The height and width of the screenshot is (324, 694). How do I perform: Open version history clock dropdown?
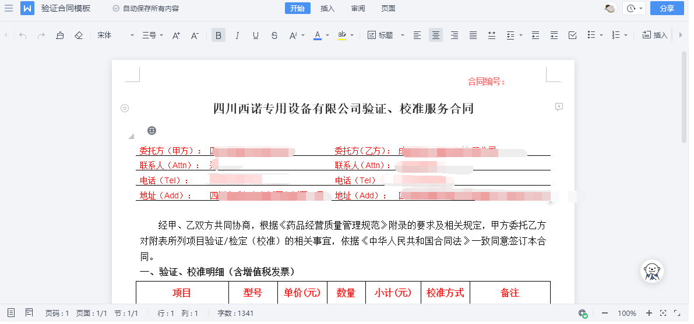tap(634, 8)
